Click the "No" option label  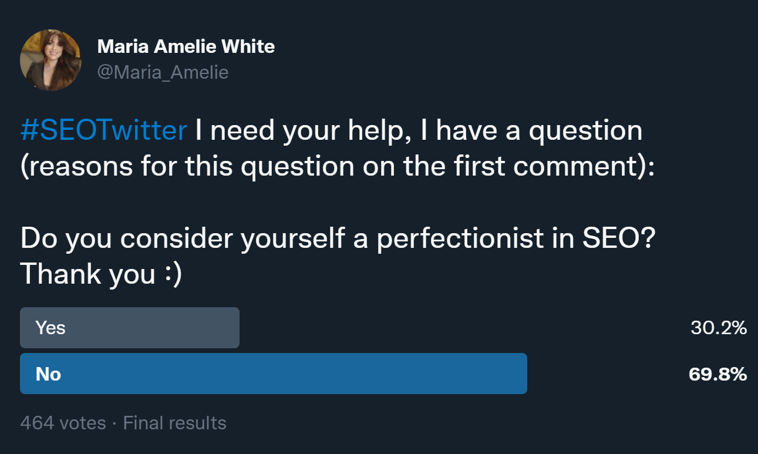pyautogui.click(x=48, y=374)
